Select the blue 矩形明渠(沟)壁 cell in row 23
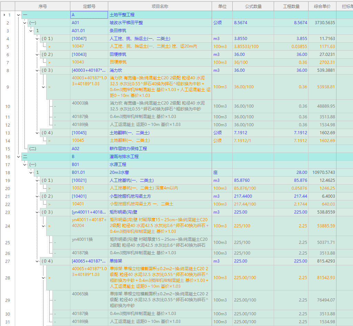This screenshot has height=326, width=353. click(160, 212)
